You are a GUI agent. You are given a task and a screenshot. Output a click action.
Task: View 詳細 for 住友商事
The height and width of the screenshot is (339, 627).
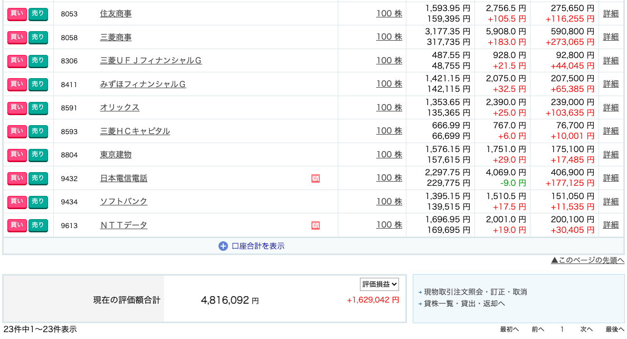(x=611, y=14)
